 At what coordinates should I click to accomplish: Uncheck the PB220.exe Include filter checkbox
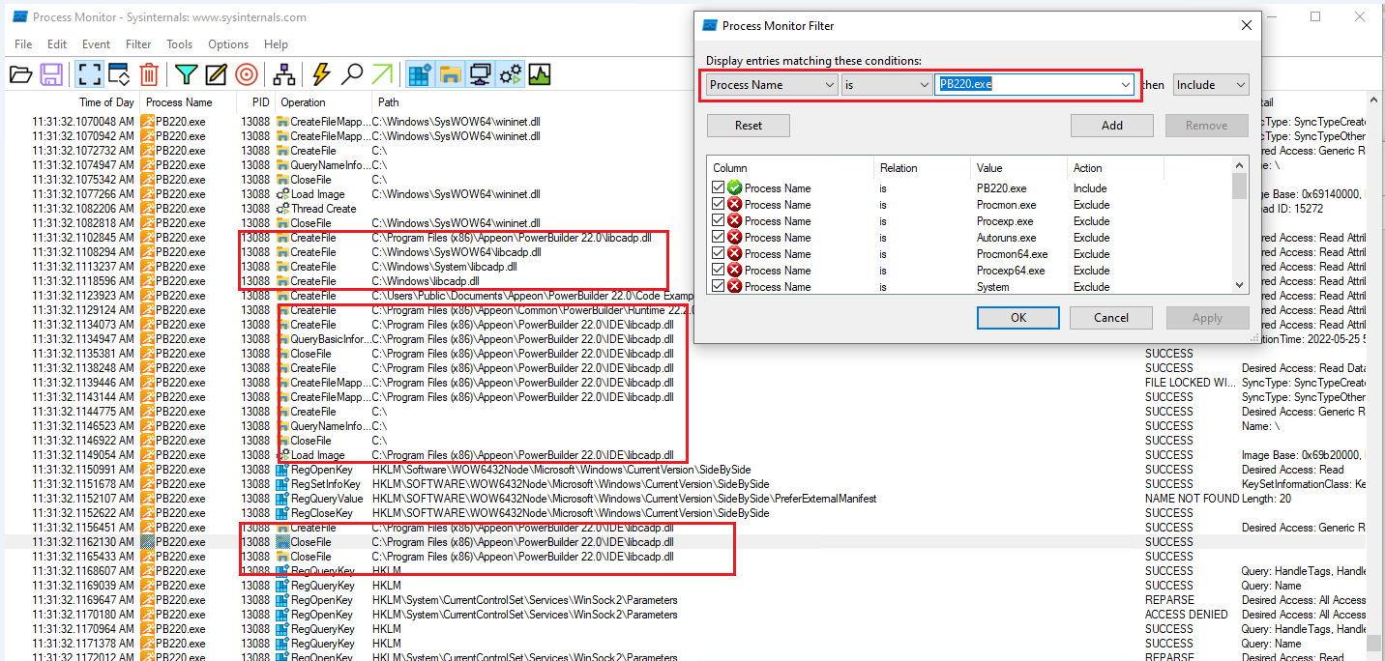click(718, 188)
